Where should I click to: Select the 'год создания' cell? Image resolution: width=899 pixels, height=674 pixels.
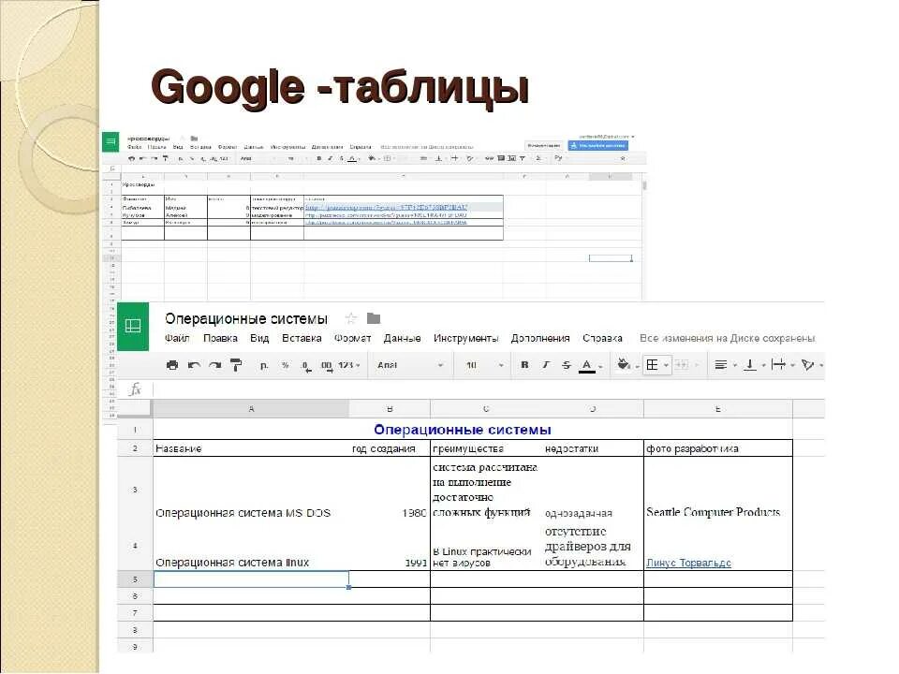point(390,448)
